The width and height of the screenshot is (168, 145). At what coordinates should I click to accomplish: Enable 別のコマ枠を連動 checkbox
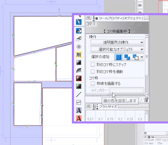93,72
